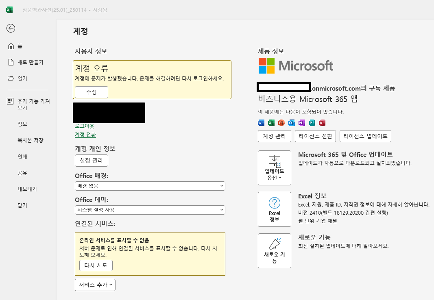Viewport: 434px width, 300px height.
Task: Open Excel 정보 about button
Action: click(x=275, y=209)
